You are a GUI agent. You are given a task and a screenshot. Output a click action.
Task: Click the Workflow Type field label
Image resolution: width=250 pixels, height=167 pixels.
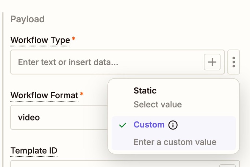[x=40, y=40]
